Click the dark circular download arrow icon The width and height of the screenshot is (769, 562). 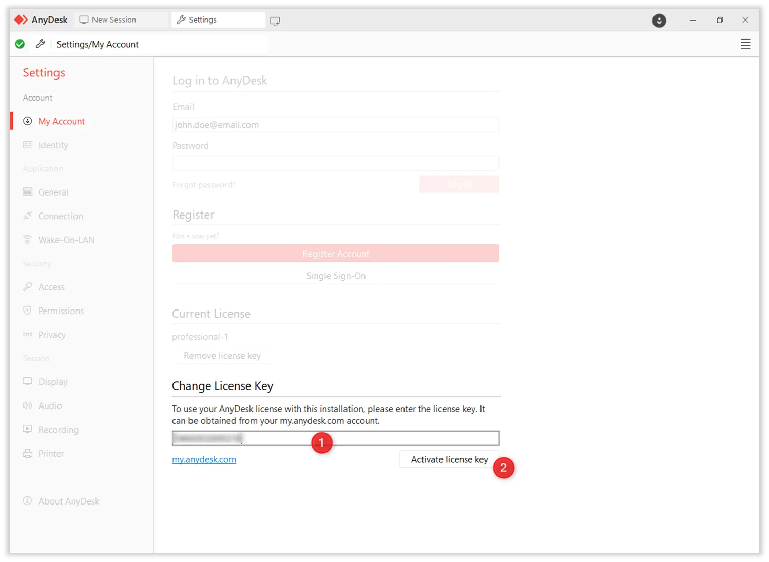pos(659,21)
